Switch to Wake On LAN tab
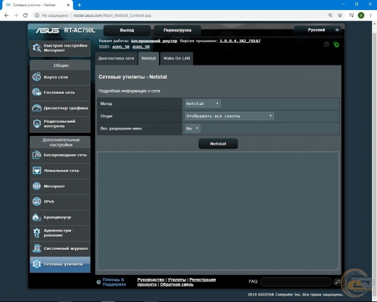Screen dimensions: 377x302 (x=177, y=58)
